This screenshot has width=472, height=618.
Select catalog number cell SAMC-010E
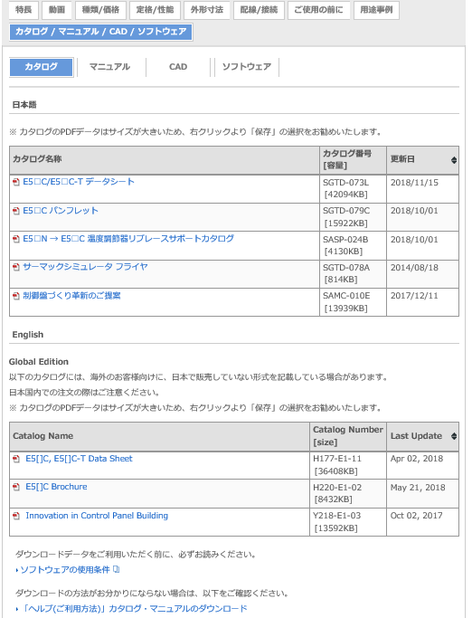click(x=353, y=302)
